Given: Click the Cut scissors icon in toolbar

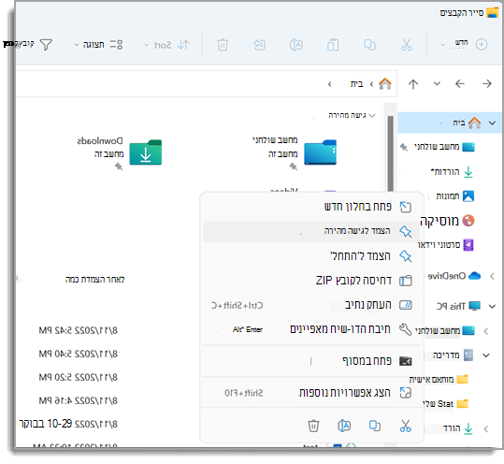Looking at the screenshot, I should click(406, 45).
